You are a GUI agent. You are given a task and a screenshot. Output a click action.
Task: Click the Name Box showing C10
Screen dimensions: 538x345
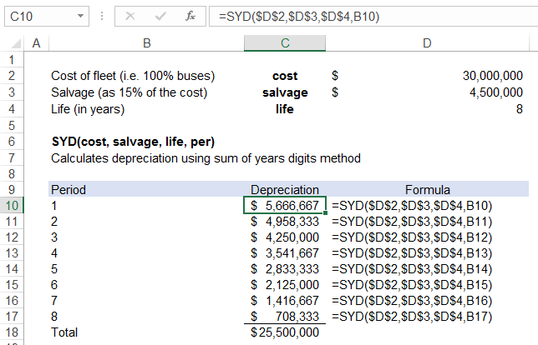coord(38,16)
